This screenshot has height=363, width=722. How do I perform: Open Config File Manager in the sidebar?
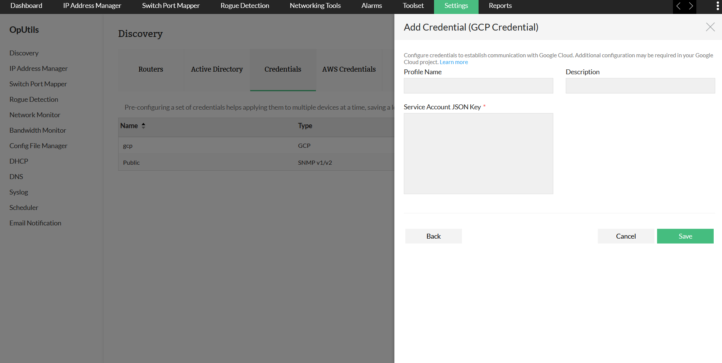click(38, 146)
